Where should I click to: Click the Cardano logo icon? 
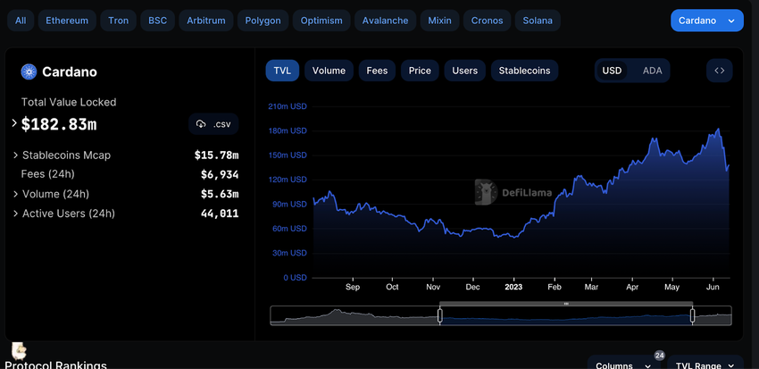click(29, 71)
